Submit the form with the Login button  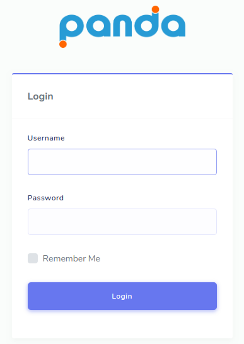122,296
